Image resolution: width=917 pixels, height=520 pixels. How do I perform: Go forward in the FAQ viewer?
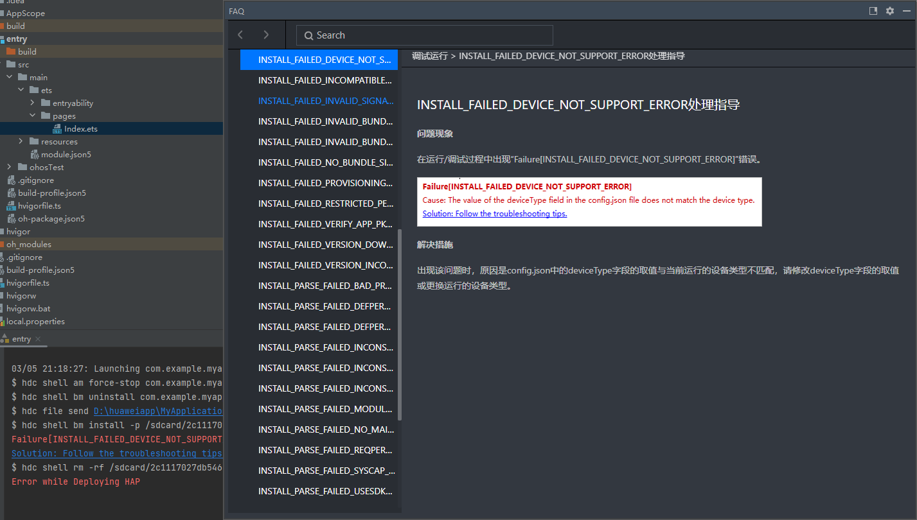pos(266,35)
